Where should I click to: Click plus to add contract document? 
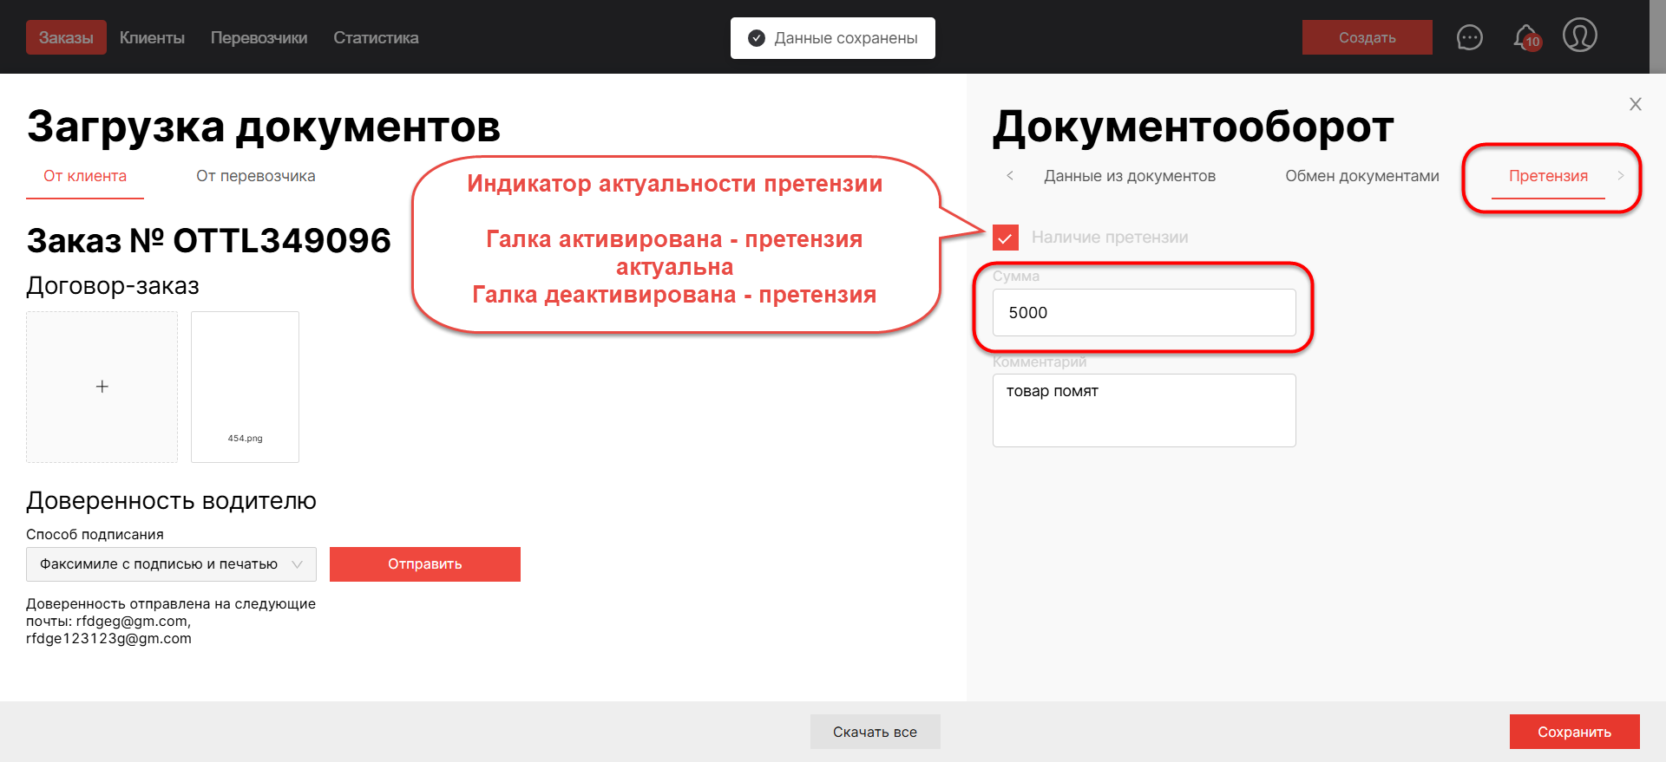point(102,387)
